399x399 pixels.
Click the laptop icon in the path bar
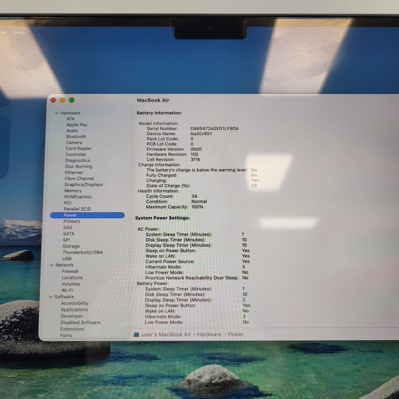point(136,334)
